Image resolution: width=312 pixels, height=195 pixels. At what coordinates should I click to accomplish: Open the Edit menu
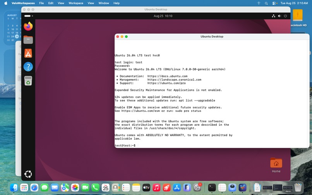pos(51,3)
